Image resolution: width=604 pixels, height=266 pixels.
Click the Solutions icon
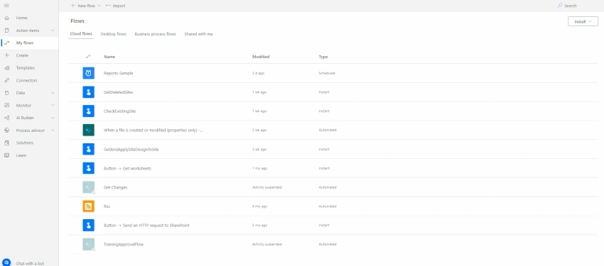pos(6,143)
